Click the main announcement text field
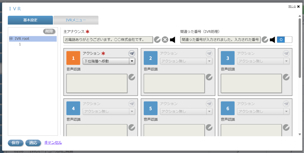Image resolution: width=304 pixels, height=153 pixels. [108, 40]
